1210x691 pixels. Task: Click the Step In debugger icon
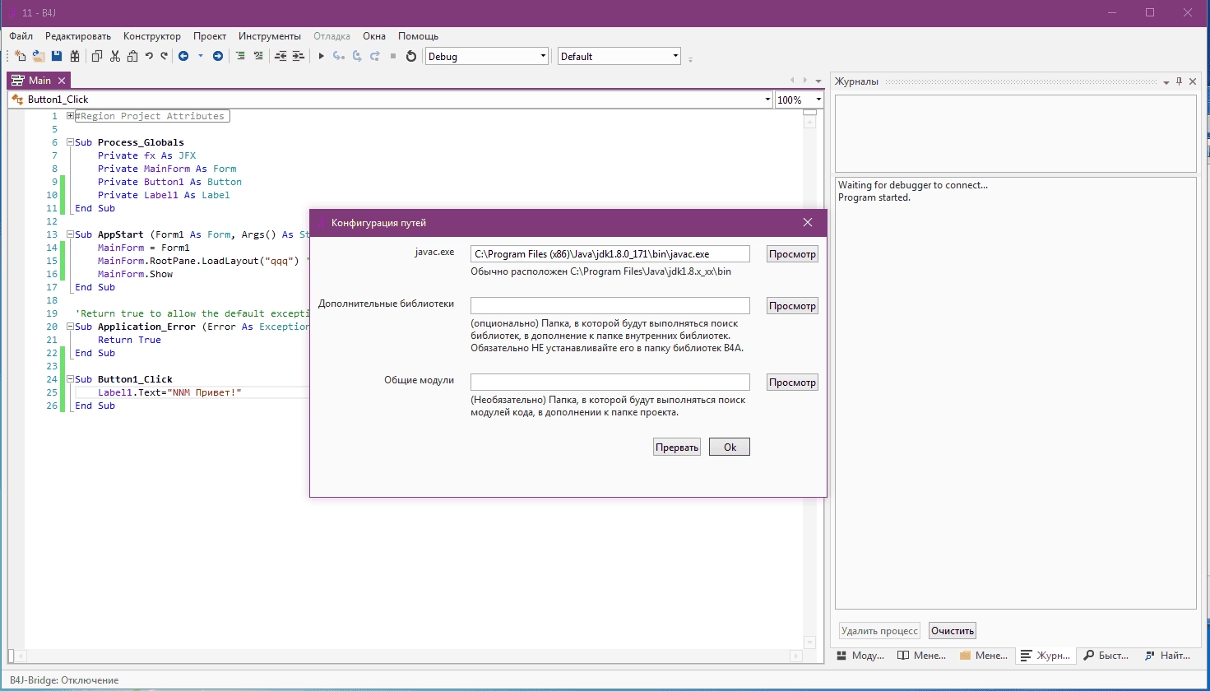338,56
